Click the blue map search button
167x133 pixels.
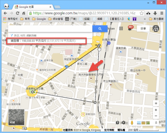click(x=100, y=29)
